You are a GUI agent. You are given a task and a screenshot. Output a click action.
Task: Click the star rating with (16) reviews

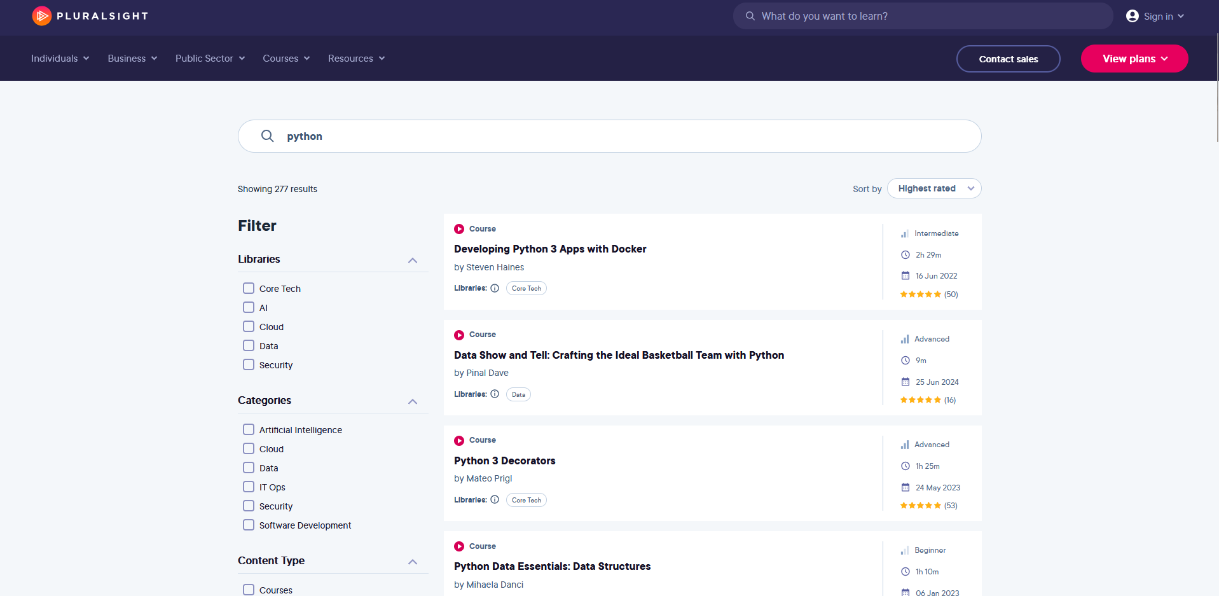[928, 400]
